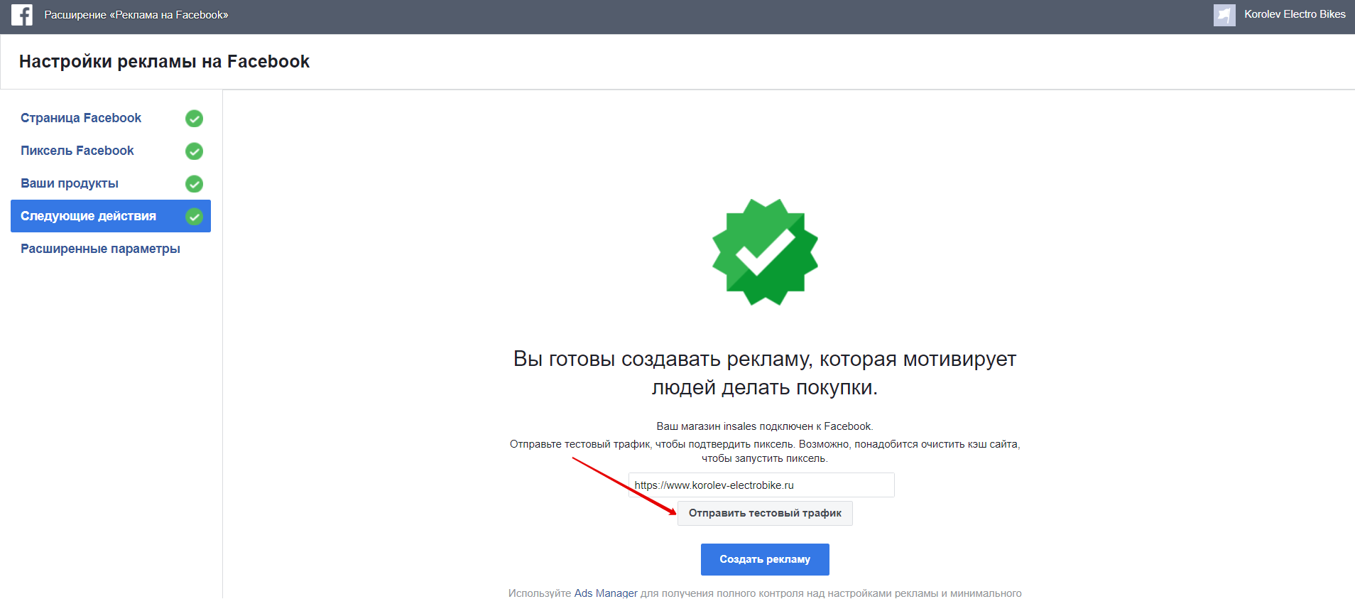This screenshot has height=599, width=1355.
Task: Click the Facebook logo icon
Action: (x=22, y=15)
